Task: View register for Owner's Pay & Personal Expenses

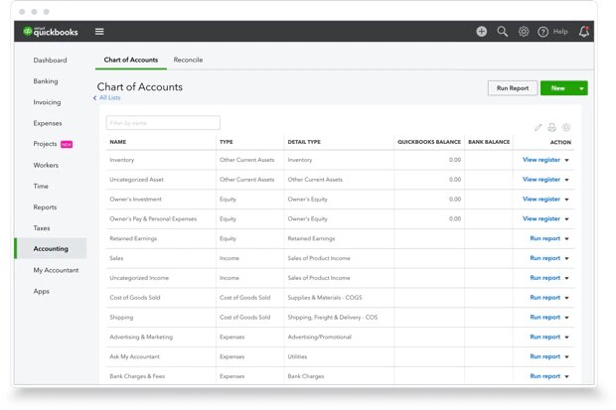Action: pos(540,218)
